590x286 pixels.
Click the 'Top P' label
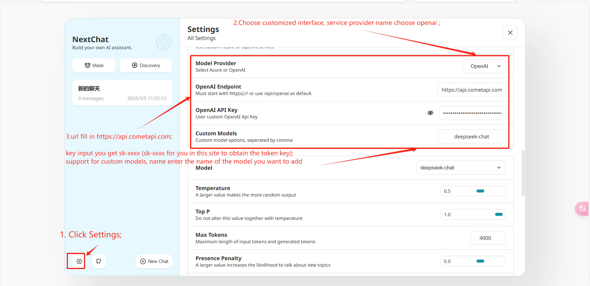[x=203, y=212]
